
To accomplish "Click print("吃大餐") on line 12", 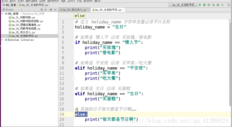I will point(103,79).
